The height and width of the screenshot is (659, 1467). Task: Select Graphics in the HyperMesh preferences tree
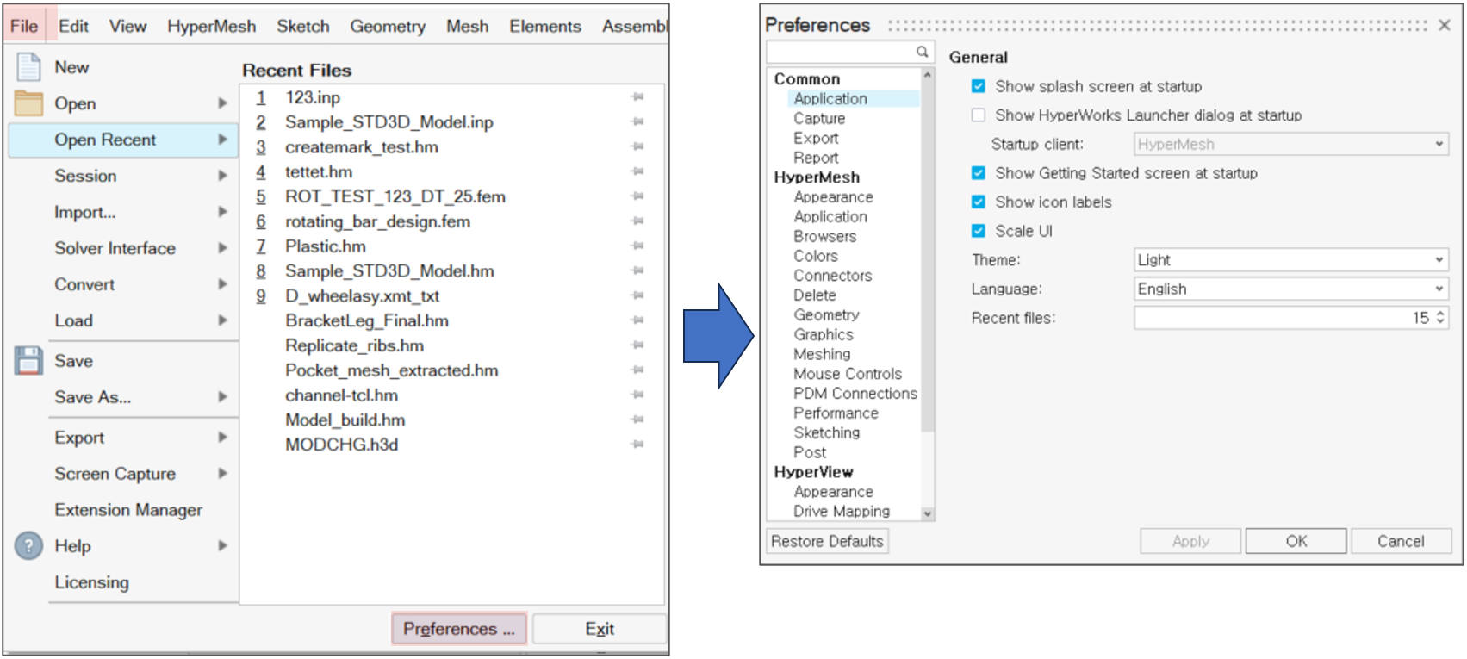click(x=824, y=334)
